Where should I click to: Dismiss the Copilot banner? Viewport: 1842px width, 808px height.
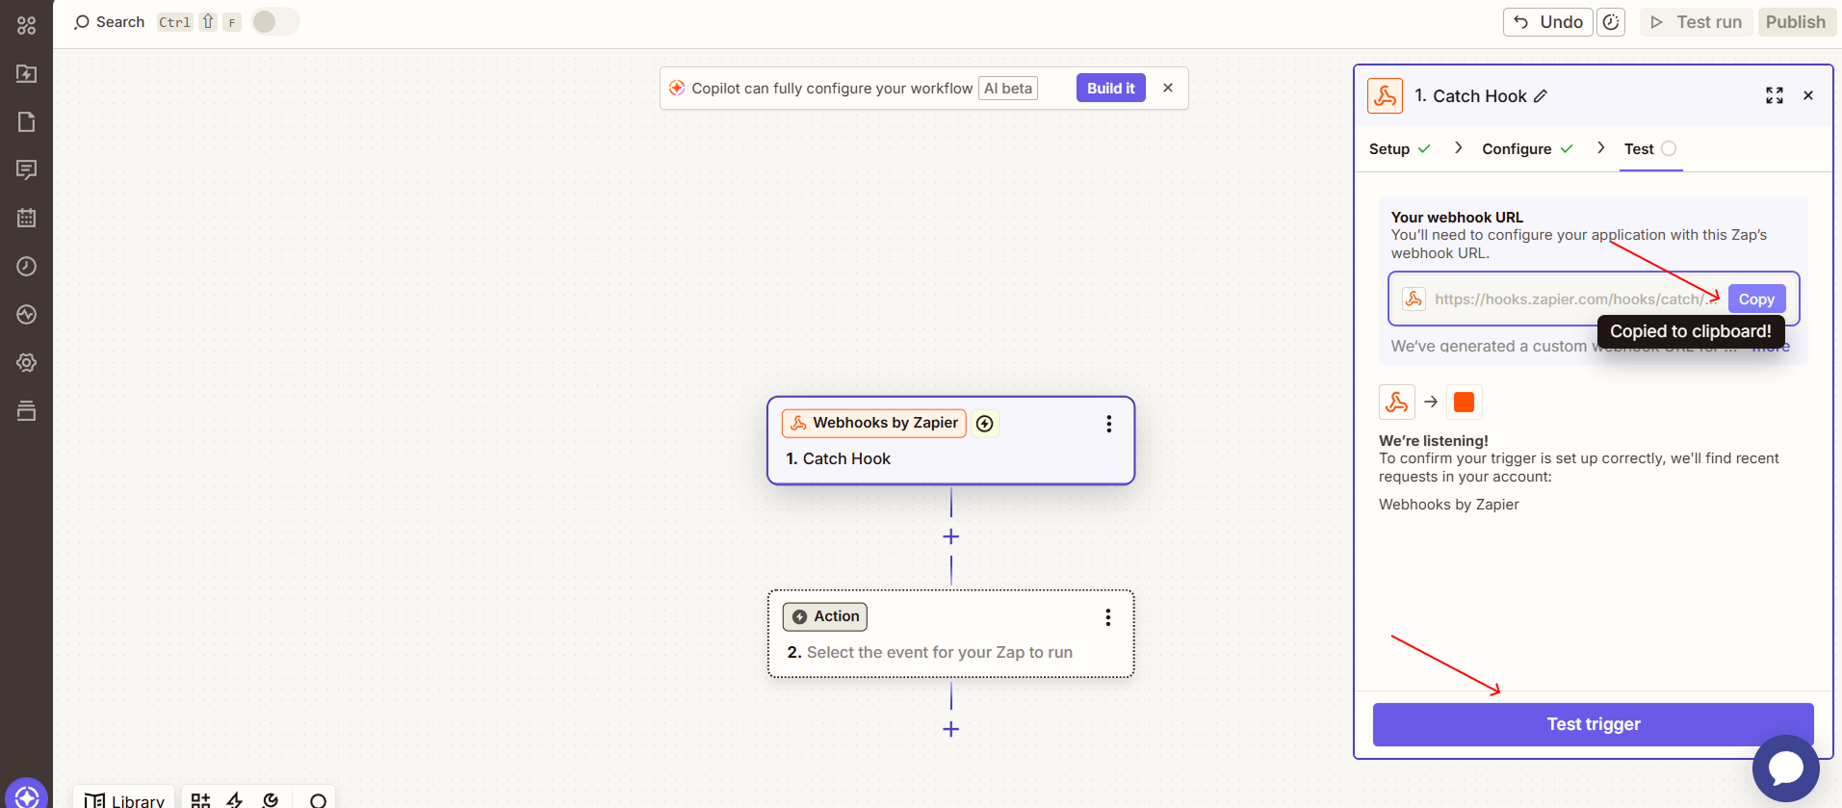click(1167, 88)
